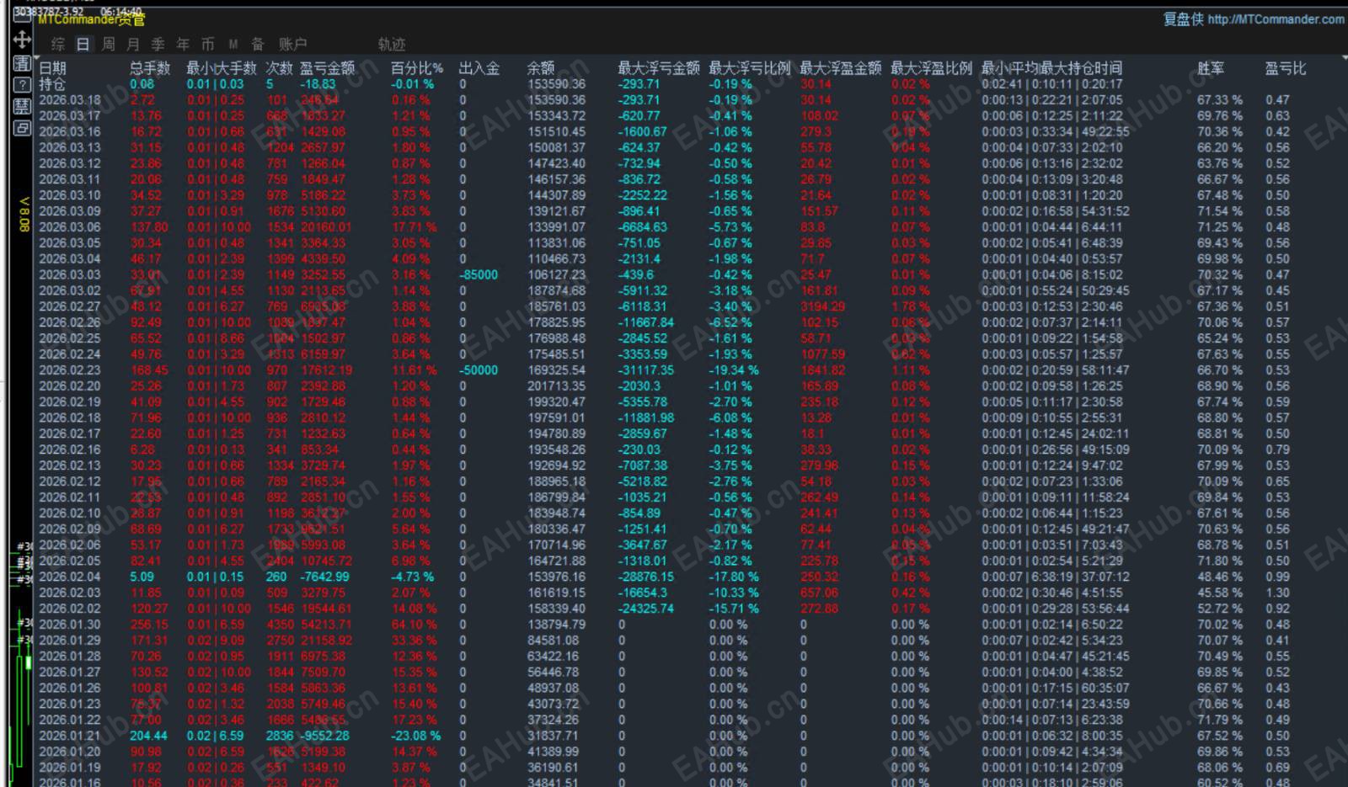1348x787 pixels.
Task: Click the 最大浮盈比例 column header
Action: (x=932, y=68)
